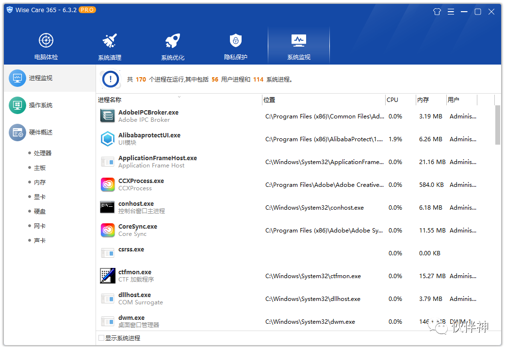Sort by the 位置 column header
The width and height of the screenshot is (505, 349).
click(324, 100)
